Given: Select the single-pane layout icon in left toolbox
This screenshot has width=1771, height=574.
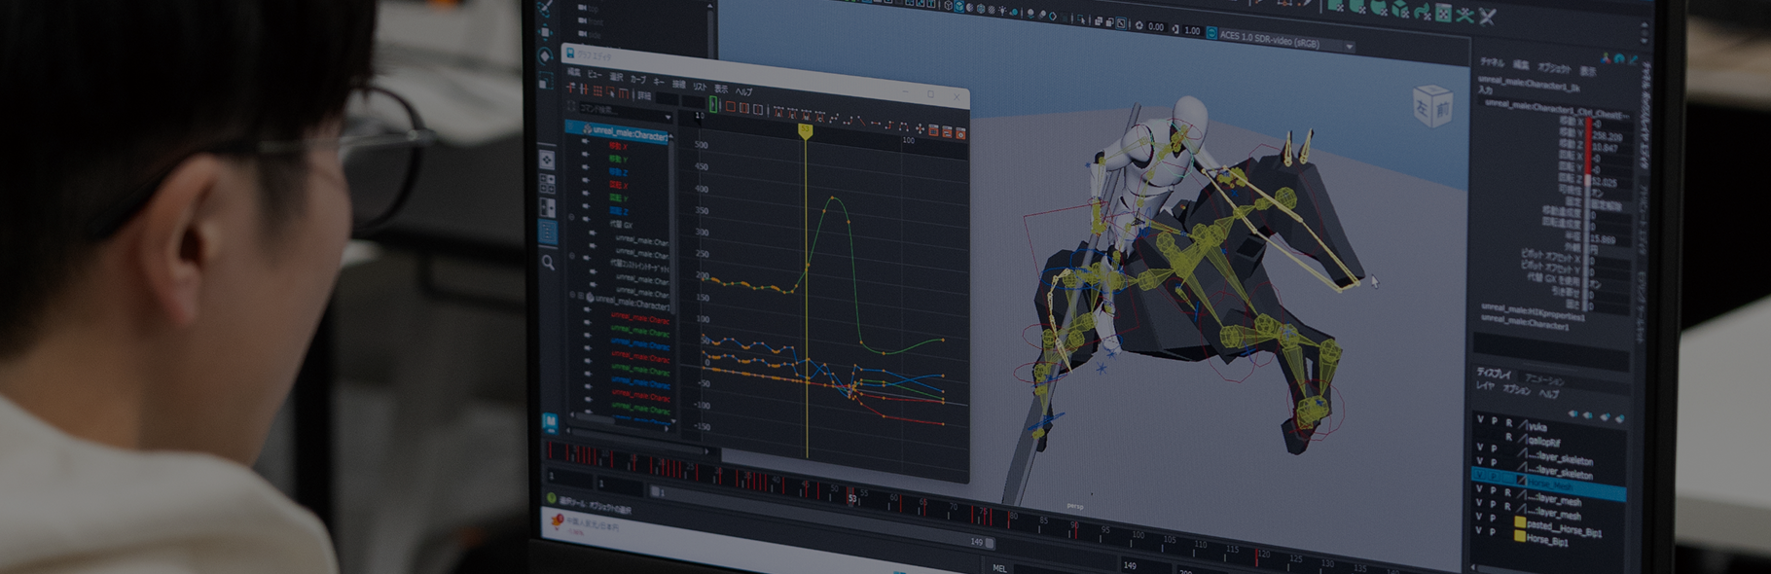Looking at the screenshot, I should pos(547,160).
